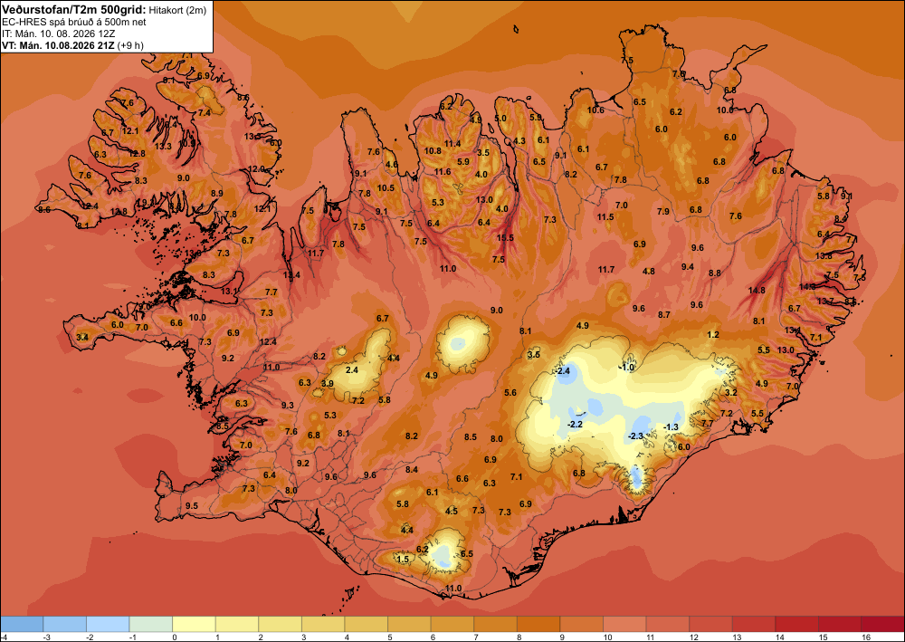Click the 11.5 temperature value on the map
The height and width of the screenshot is (642, 905).
click(x=605, y=217)
